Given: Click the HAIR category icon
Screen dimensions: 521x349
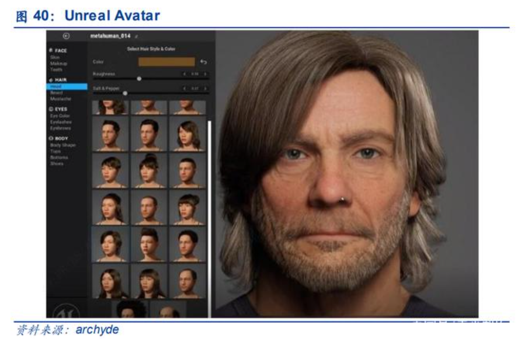Looking at the screenshot, I should click(x=51, y=80).
